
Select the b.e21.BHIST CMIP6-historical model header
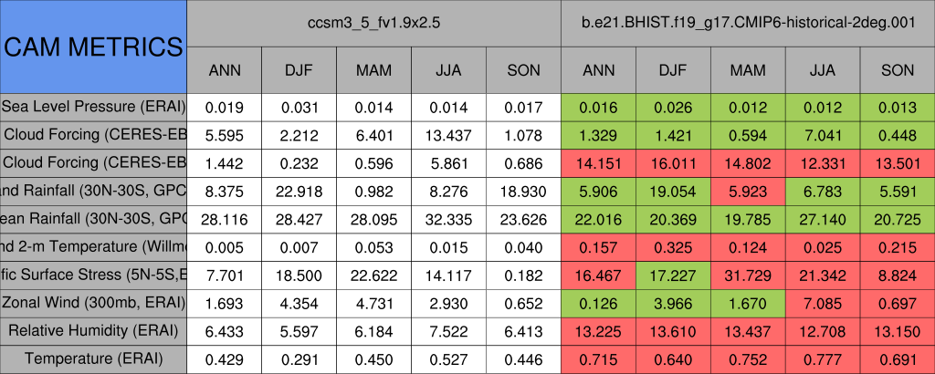(747, 22)
